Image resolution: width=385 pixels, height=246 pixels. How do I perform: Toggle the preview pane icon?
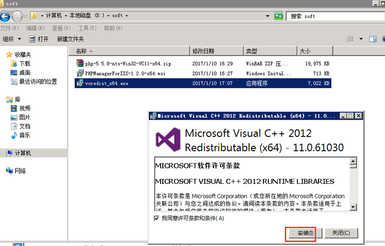pyautogui.click(x=373, y=39)
